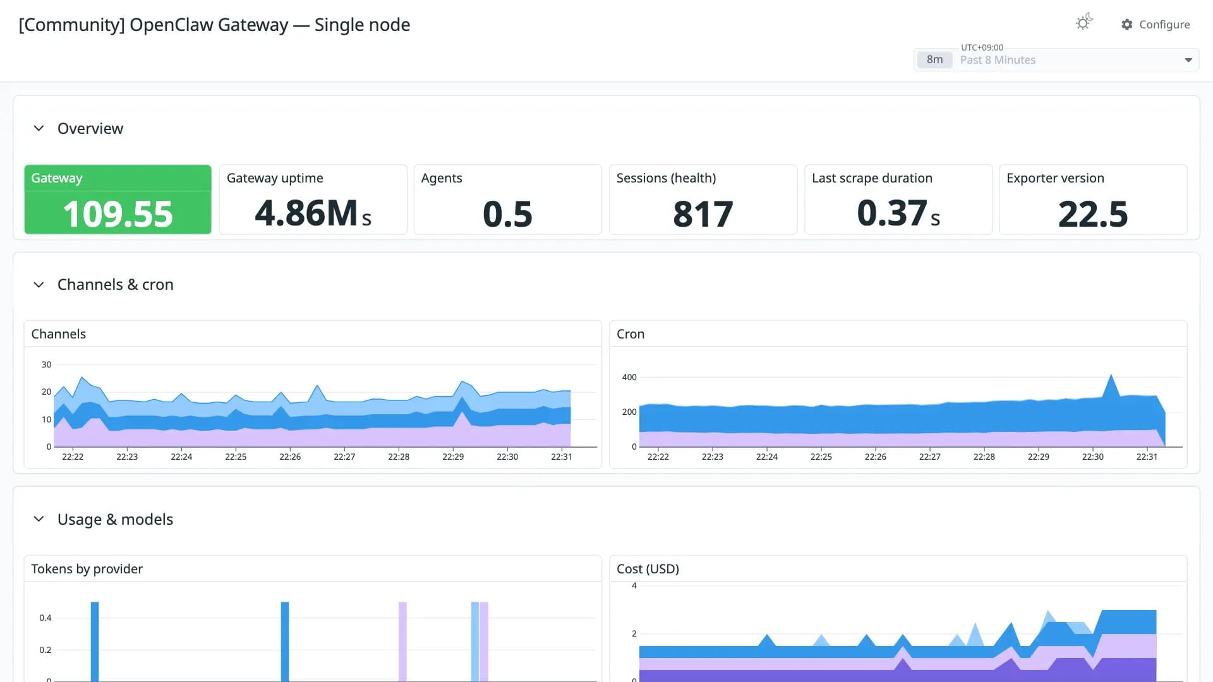Open the Configure link
Image resolution: width=1213 pixels, height=682 pixels.
pos(1156,25)
